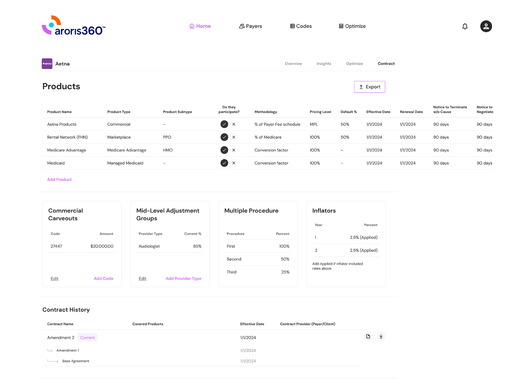
Task: Click the '% of Payer Fee schedule' cell
Action: (x=277, y=124)
